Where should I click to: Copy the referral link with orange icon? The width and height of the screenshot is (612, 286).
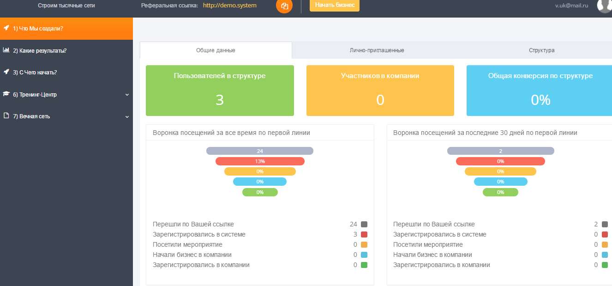(x=284, y=6)
